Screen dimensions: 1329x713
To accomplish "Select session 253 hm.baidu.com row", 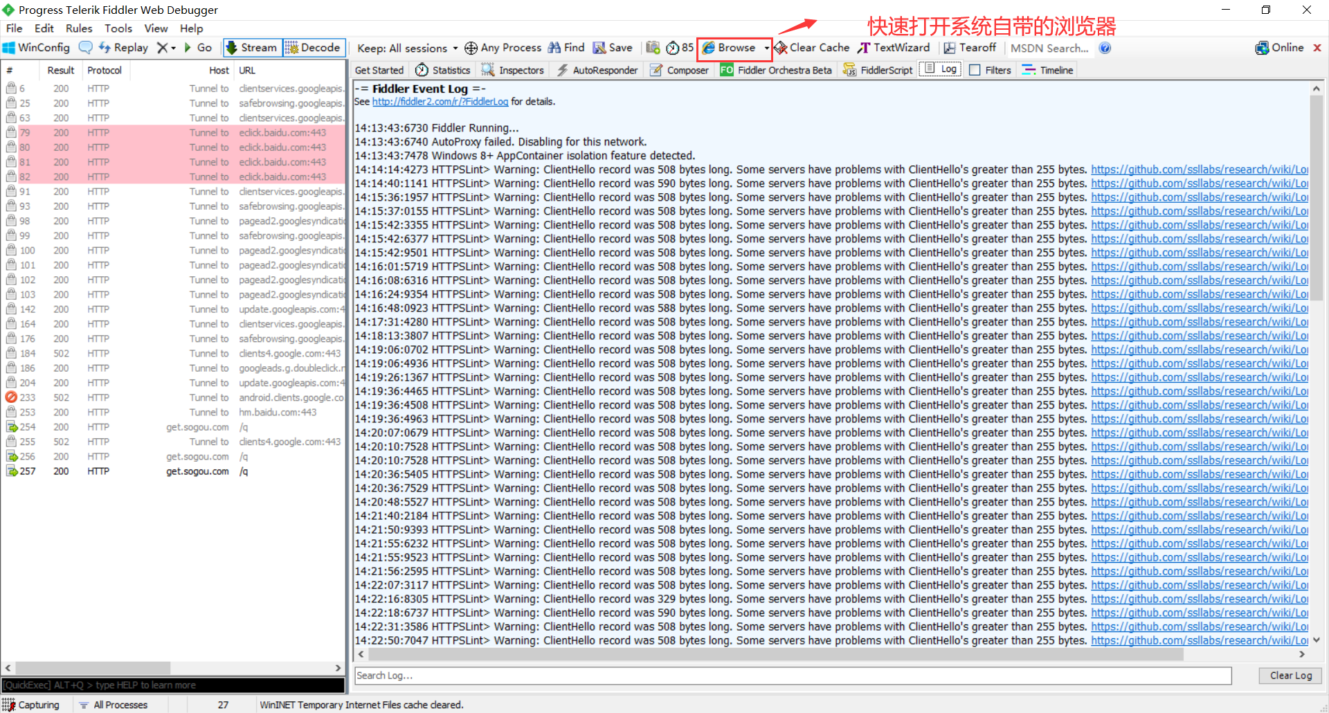I will (173, 413).
